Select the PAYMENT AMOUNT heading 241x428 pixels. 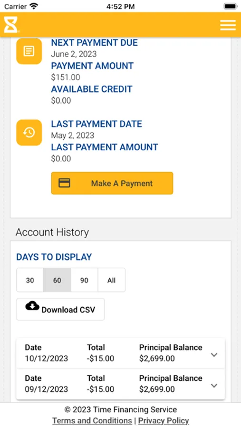(92, 66)
